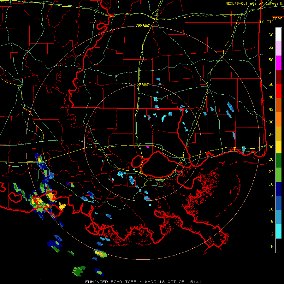Click the "46" legend value
The width and height of the screenshot is (284, 284).
(271, 97)
